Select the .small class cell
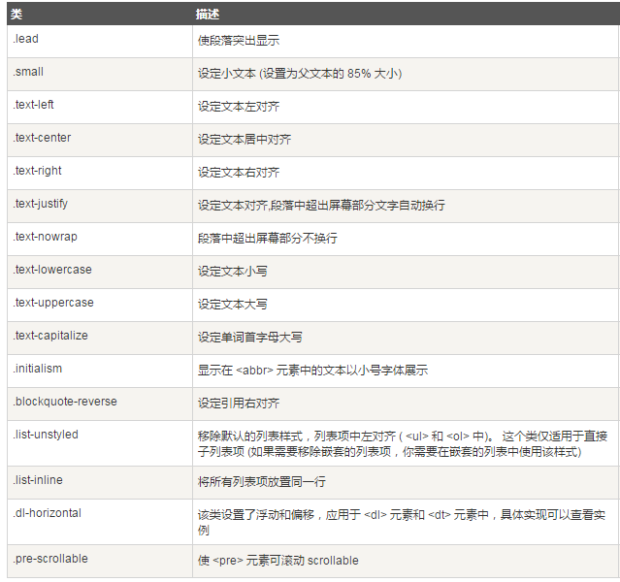The height and width of the screenshot is (582, 620). 100,75
